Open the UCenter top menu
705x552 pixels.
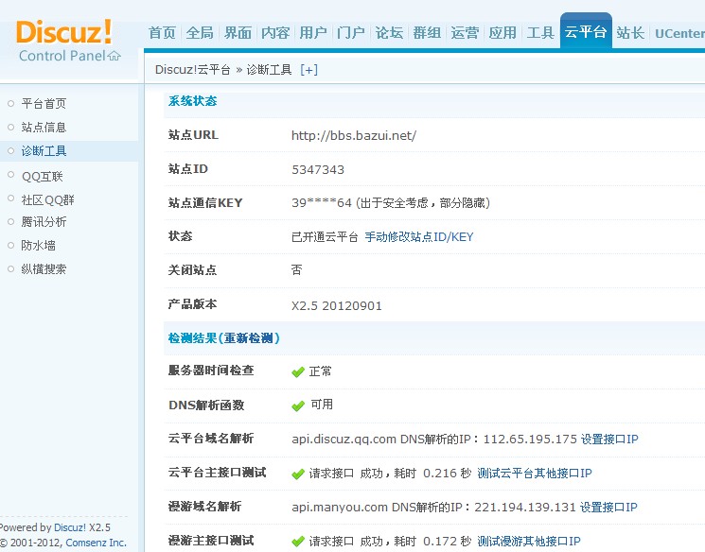pos(679,33)
